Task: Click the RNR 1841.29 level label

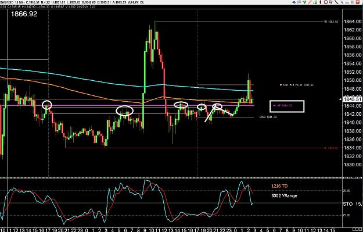Action: pos(268,117)
